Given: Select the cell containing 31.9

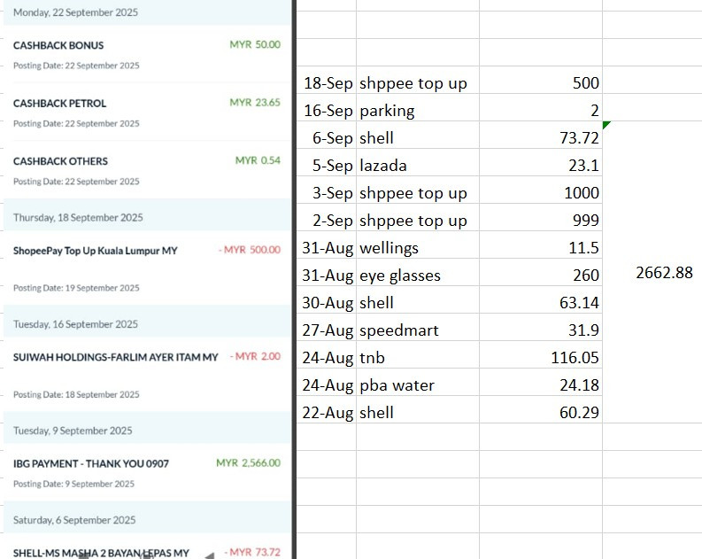Looking at the screenshot, I should (541, 328).
